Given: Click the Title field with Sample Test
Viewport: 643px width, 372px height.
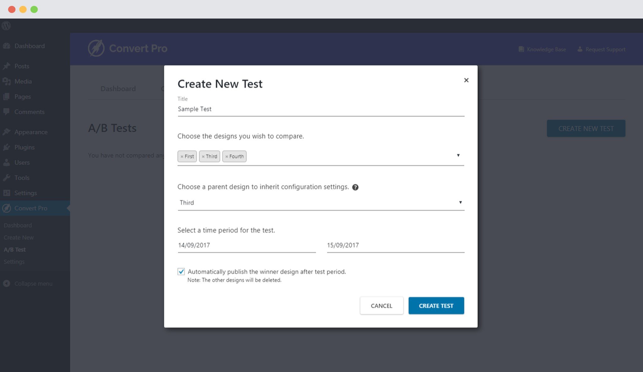Looking at the screenshot, I should tap(321, 109).
